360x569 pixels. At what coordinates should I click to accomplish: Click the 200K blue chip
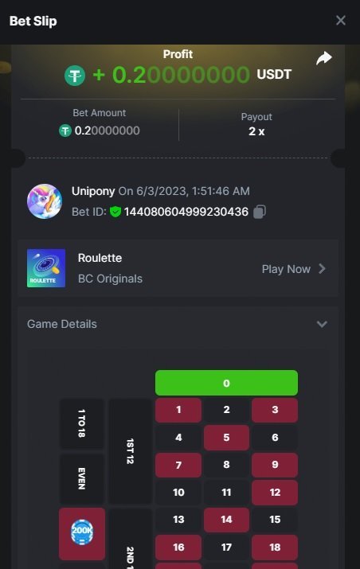click(82, 532)
